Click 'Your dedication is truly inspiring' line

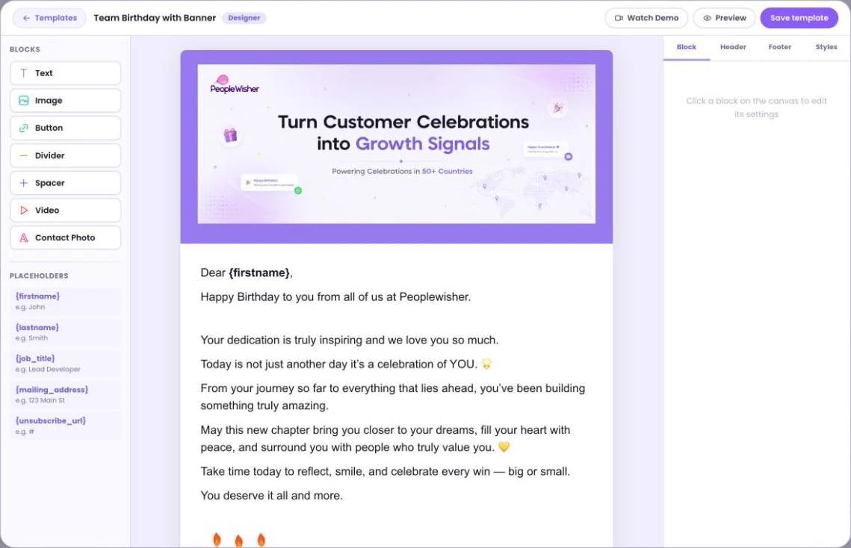point(349,340)
